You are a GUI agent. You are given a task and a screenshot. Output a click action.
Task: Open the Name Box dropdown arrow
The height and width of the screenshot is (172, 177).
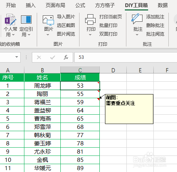click(x=16, y=57)
